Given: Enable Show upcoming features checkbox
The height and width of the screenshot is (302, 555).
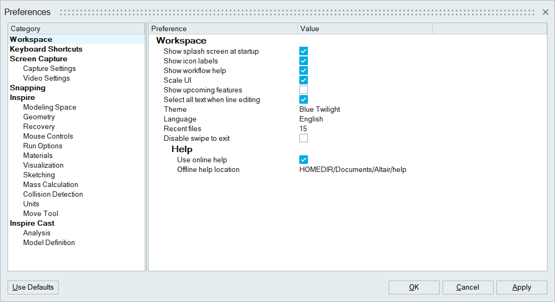Looking at the screenshot, I should [304, 90].
